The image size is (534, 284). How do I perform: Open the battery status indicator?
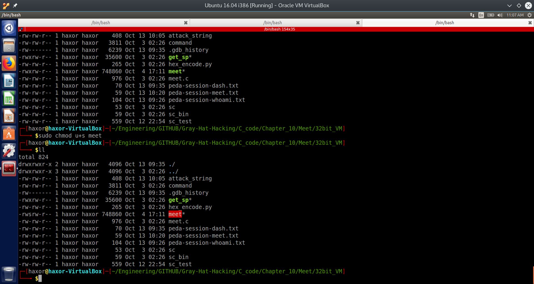[491, 15]
